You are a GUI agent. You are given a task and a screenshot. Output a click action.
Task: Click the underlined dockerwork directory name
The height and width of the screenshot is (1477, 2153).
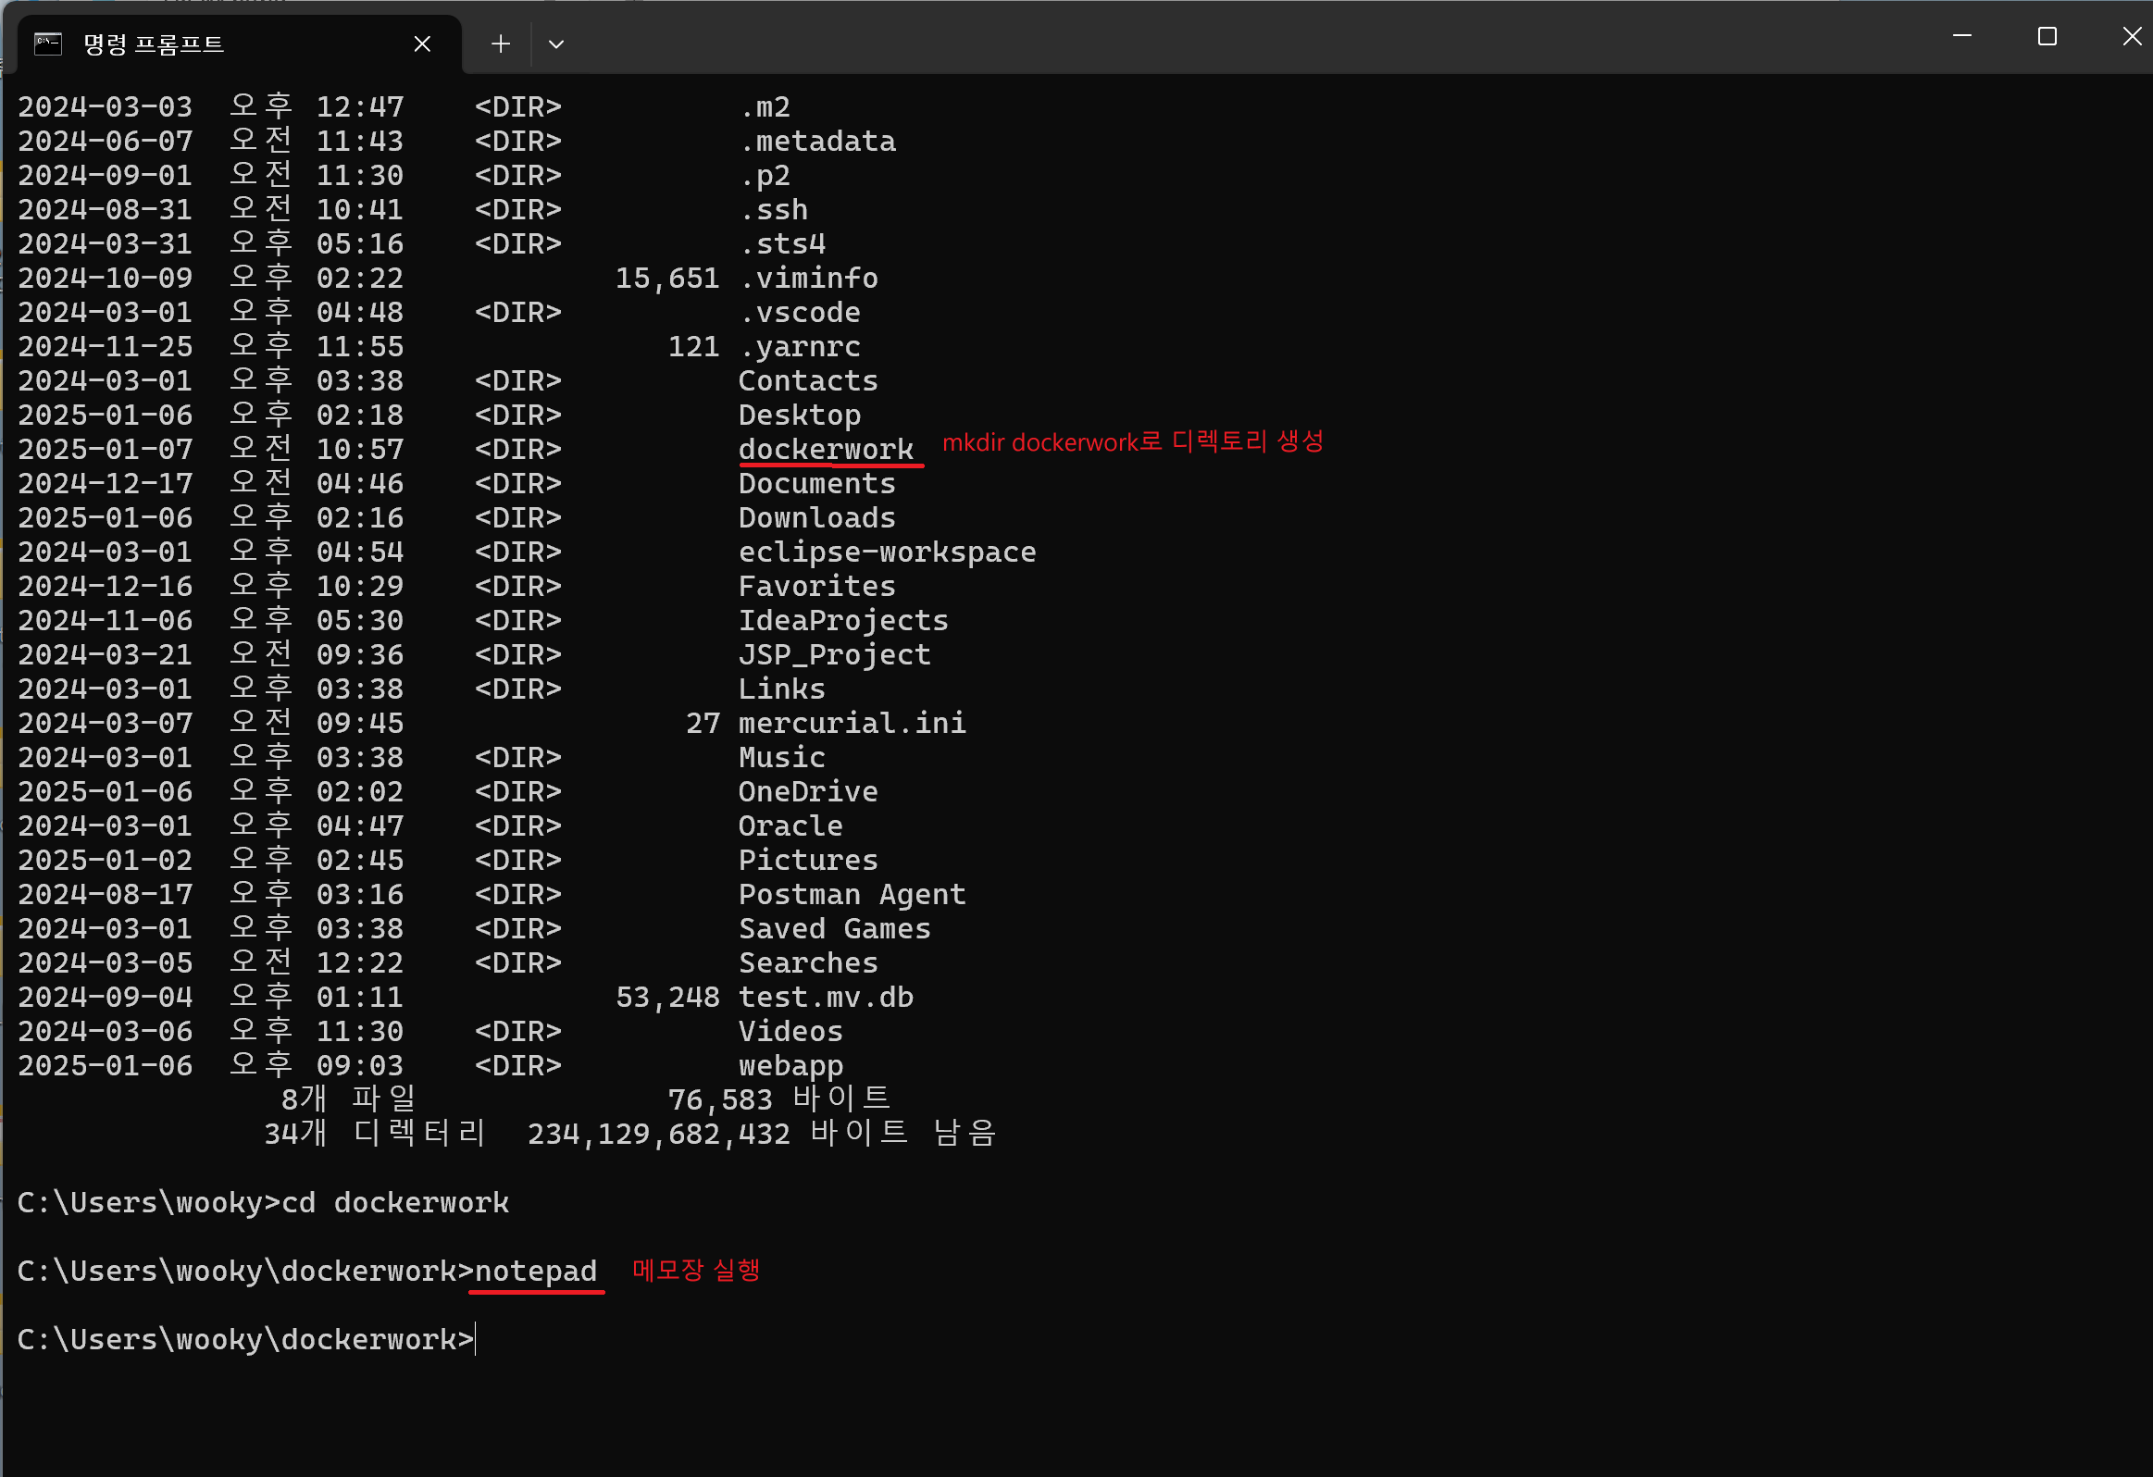click(826, 449)
